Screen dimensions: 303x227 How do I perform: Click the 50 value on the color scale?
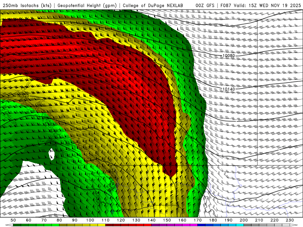click(13, 220)
